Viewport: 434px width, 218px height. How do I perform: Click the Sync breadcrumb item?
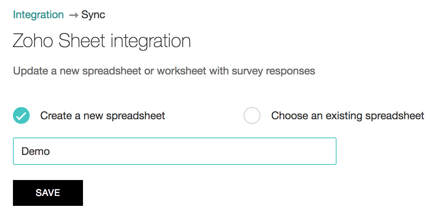(93, 15)
